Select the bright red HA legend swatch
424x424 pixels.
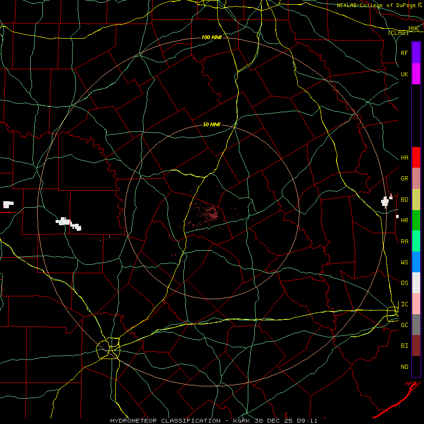coord(416,157)
